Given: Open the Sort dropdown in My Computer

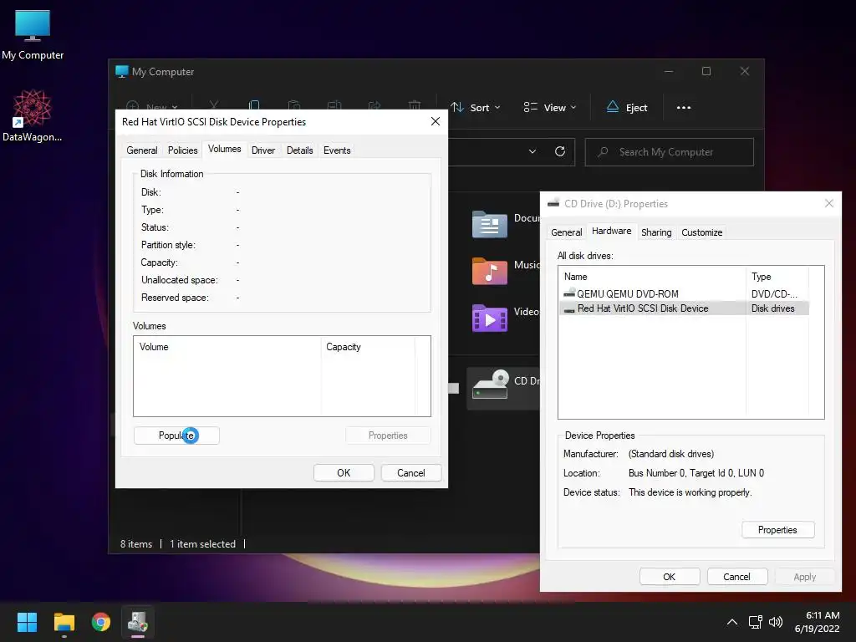Looking at the screenshot, I should pos(475,108).
